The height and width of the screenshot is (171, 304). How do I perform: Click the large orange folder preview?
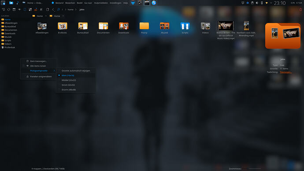point(283,36)
